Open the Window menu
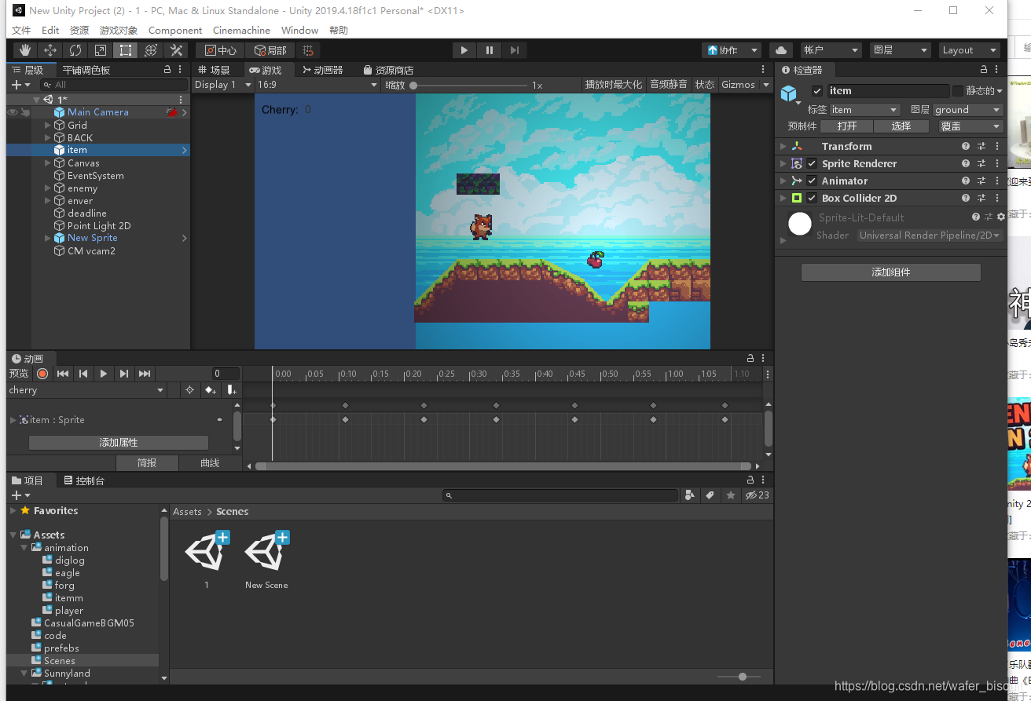Viewport: 1031px width, 701px height. 299,30
